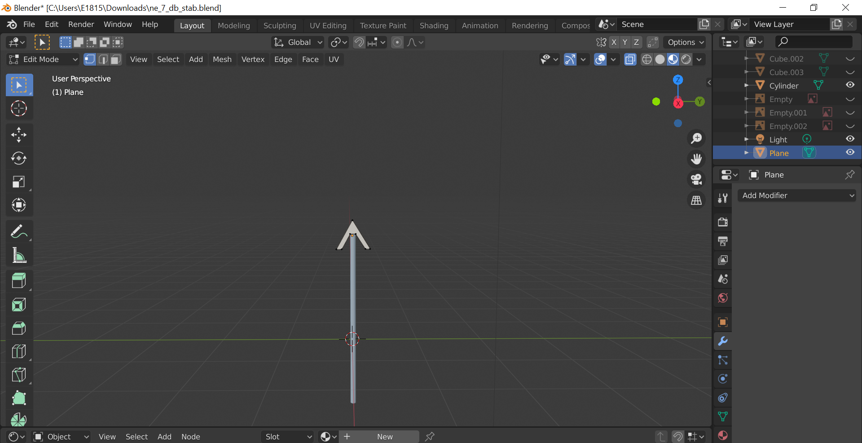Choose the Extrude Region tool
The height and width of the screenshot is (443, 862).
click(x=19, y=281)
